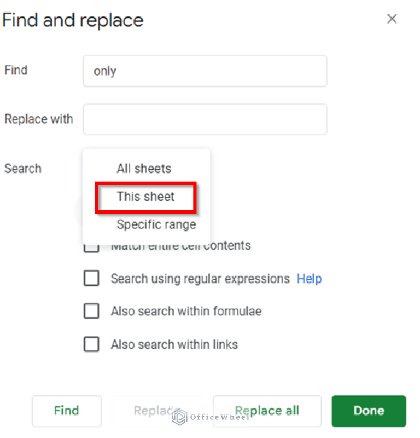Screen dimensions: 420x438
Task: Enable Also search within formulae
Action: coord(91,311)
